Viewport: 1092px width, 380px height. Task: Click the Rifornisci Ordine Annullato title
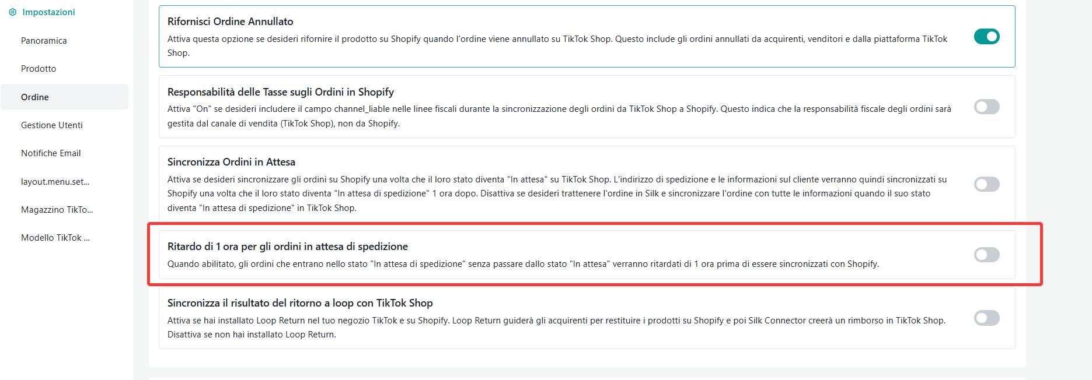click(230, 22)
